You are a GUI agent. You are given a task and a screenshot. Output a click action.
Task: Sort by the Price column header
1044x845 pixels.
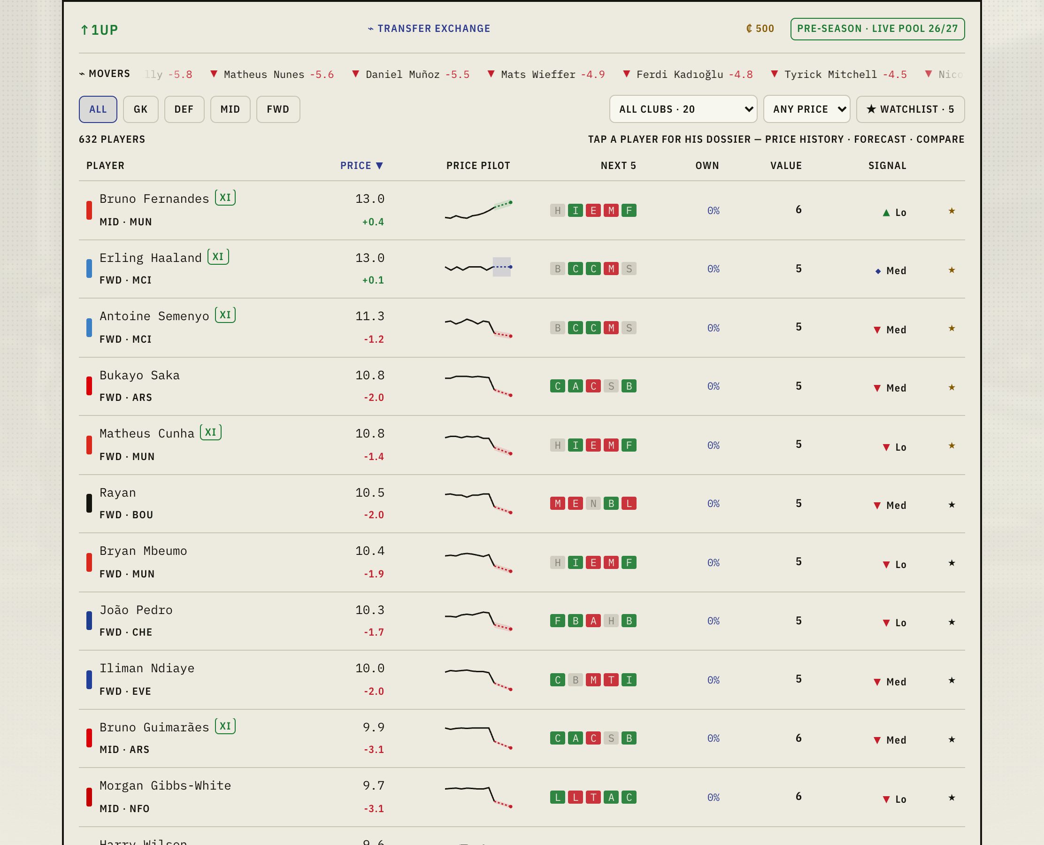[x=361, y=166]
